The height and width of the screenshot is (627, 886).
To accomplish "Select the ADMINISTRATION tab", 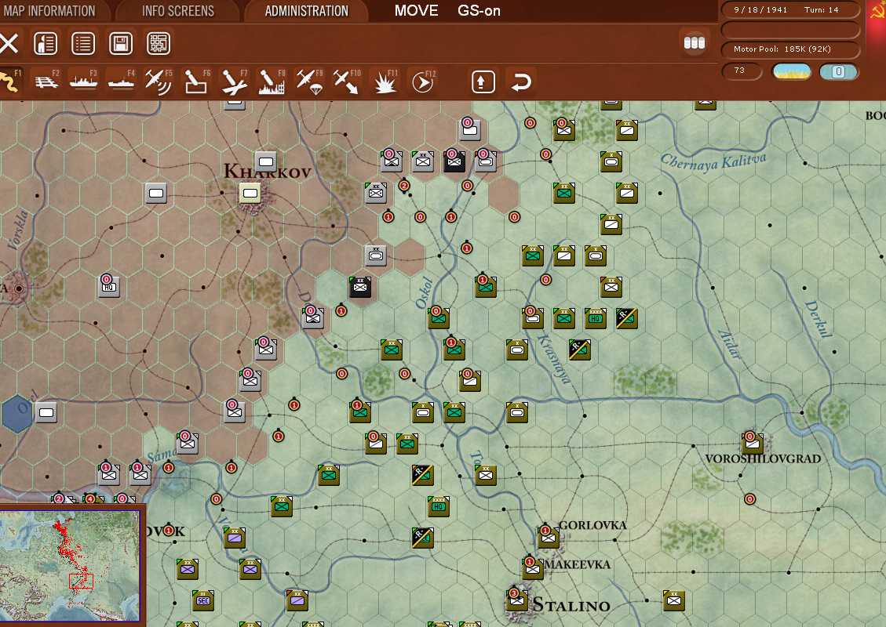I will pyautogui.click(x=306, y=11).
